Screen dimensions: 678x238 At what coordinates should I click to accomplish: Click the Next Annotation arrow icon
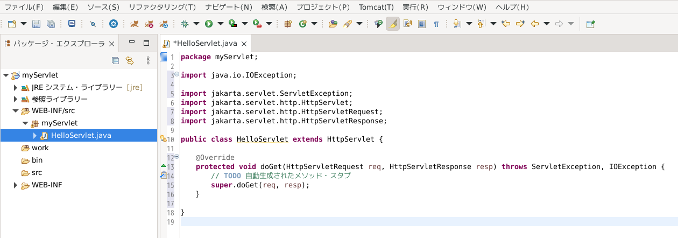457,24
